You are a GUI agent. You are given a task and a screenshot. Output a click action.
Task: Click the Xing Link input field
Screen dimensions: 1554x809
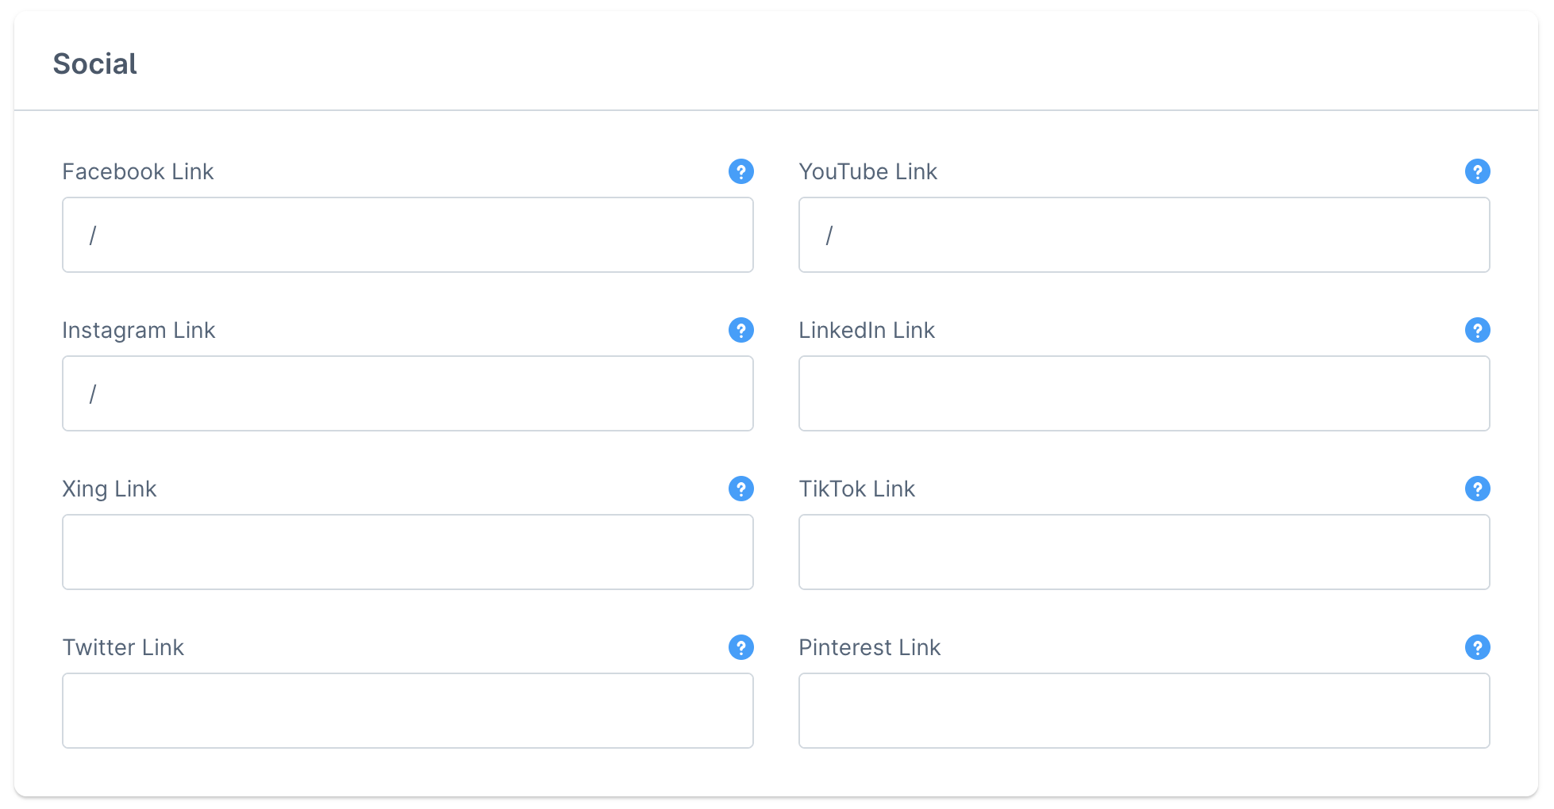click(407, 552)
